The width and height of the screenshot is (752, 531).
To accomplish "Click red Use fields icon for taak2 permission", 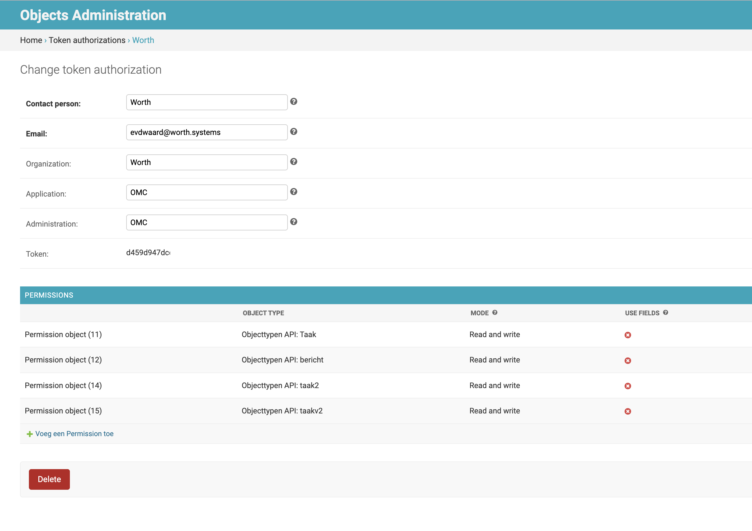I will [628, 386].
